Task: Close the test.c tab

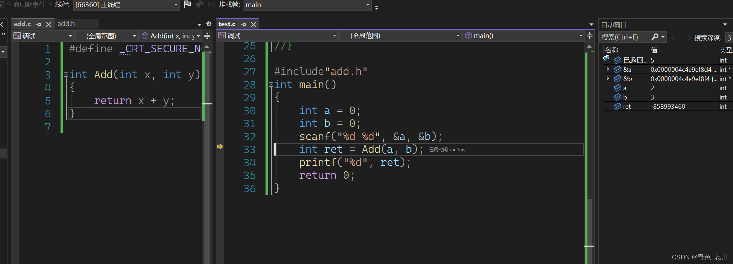Action: pos(254,25)
